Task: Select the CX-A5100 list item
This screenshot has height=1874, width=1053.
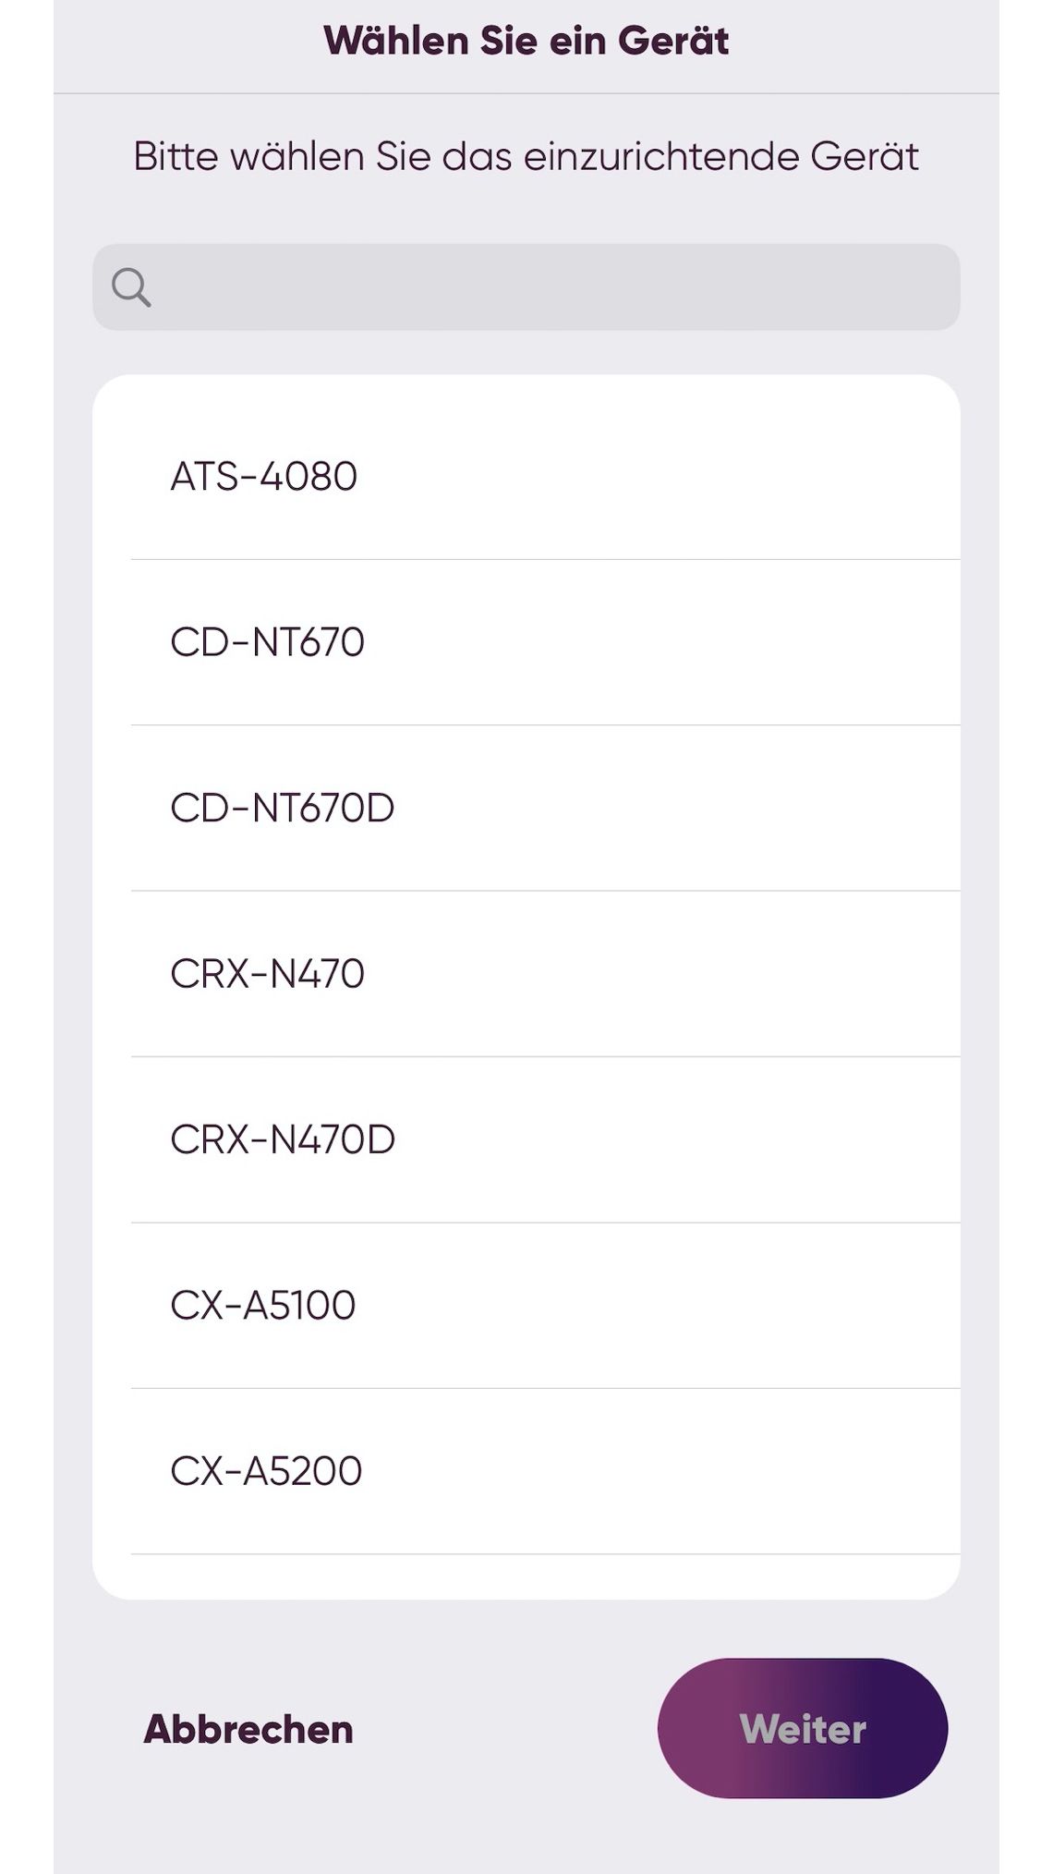Action: (x=526, y=1306)
